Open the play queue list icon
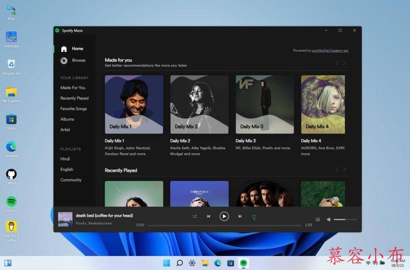 [318, 220]
